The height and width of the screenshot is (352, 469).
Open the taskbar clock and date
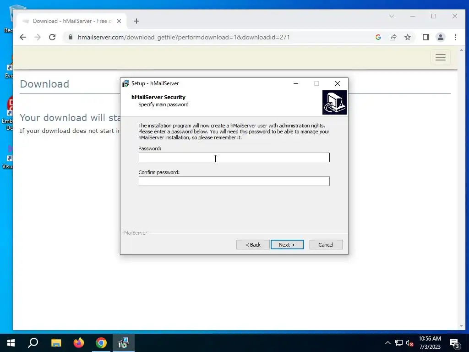(430, 343)
